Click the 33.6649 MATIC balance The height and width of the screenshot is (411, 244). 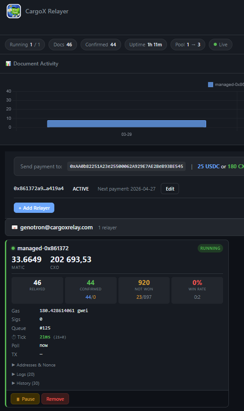tap(26, 260)
